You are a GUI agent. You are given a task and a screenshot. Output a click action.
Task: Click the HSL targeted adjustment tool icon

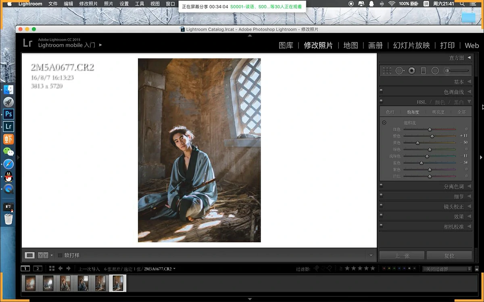pyautogui.click(x=384, y=122)
